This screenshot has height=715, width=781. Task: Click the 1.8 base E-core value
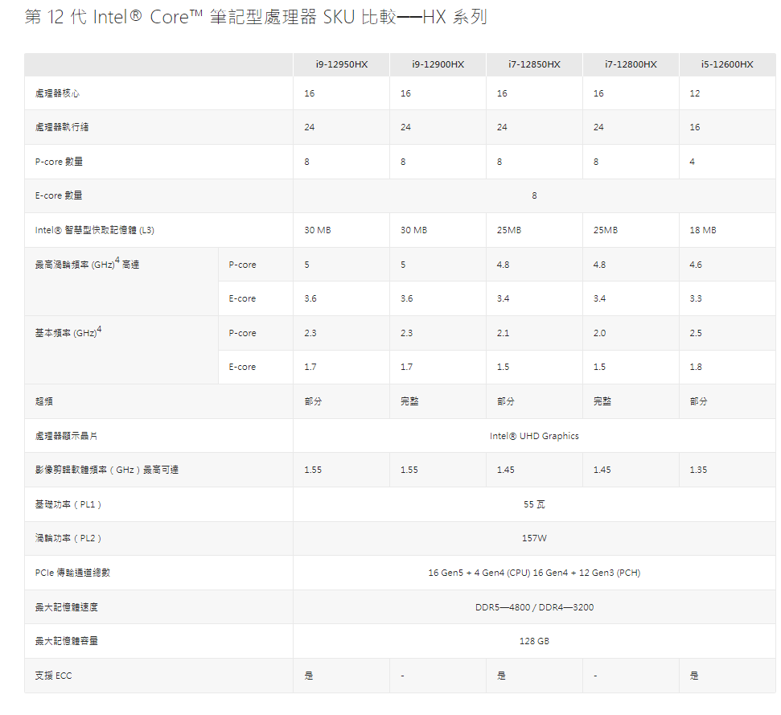[x=696, y=367]
